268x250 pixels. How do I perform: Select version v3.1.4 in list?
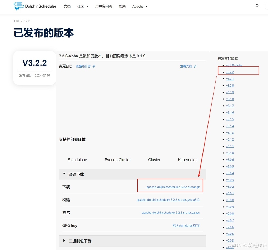[x=230, y=126]
